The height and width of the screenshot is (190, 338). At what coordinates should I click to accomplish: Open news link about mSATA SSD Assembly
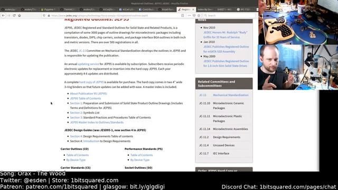point(226,49)
